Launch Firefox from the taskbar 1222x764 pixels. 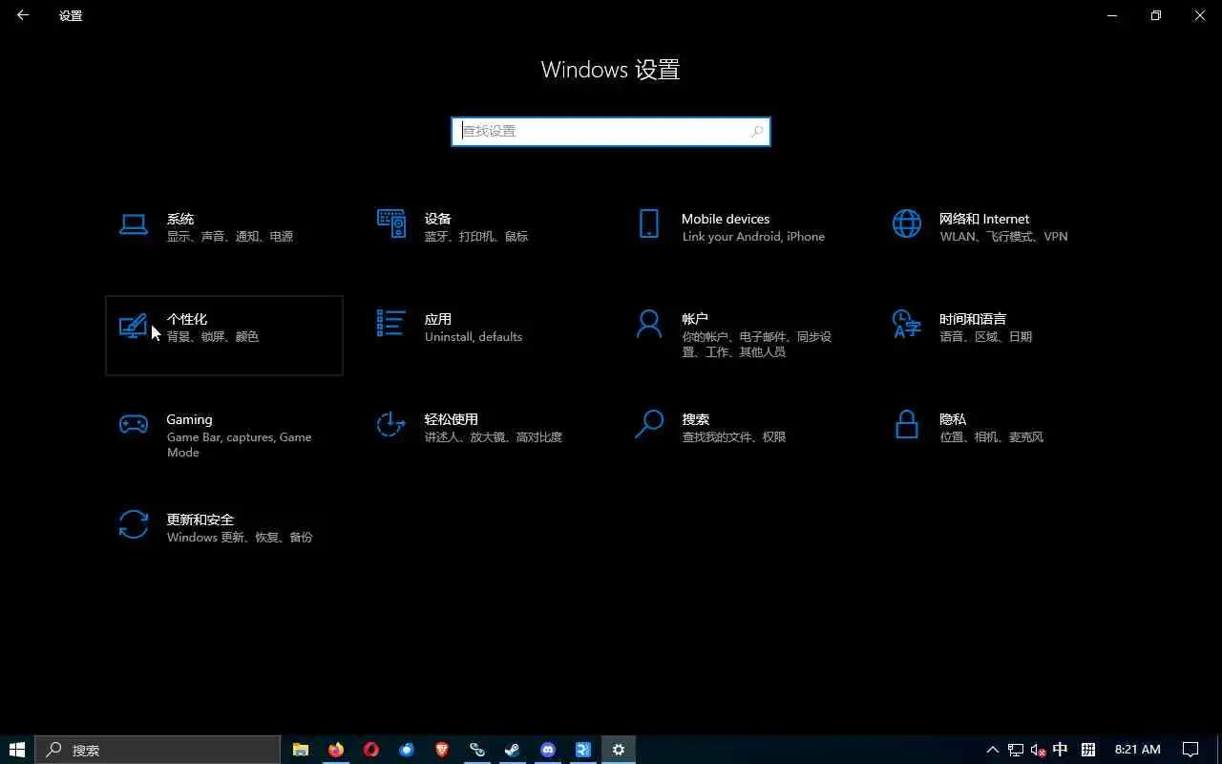pyautogui.click(x=336, y=750)
